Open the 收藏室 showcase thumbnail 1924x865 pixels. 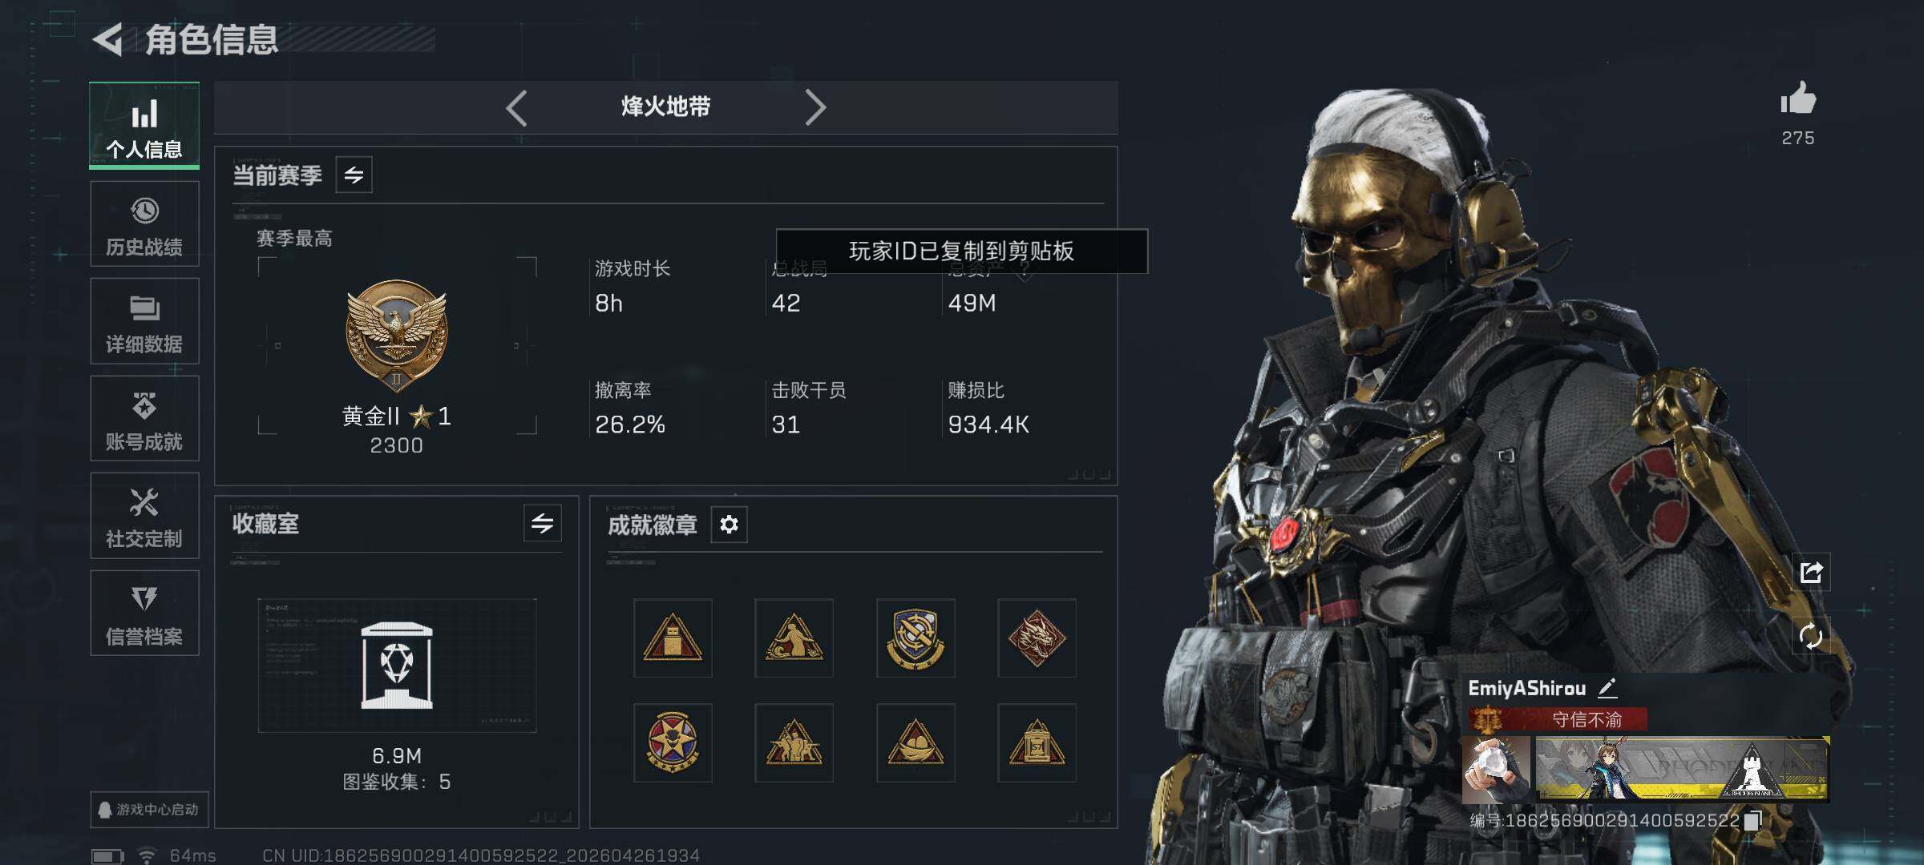[397, 666]
